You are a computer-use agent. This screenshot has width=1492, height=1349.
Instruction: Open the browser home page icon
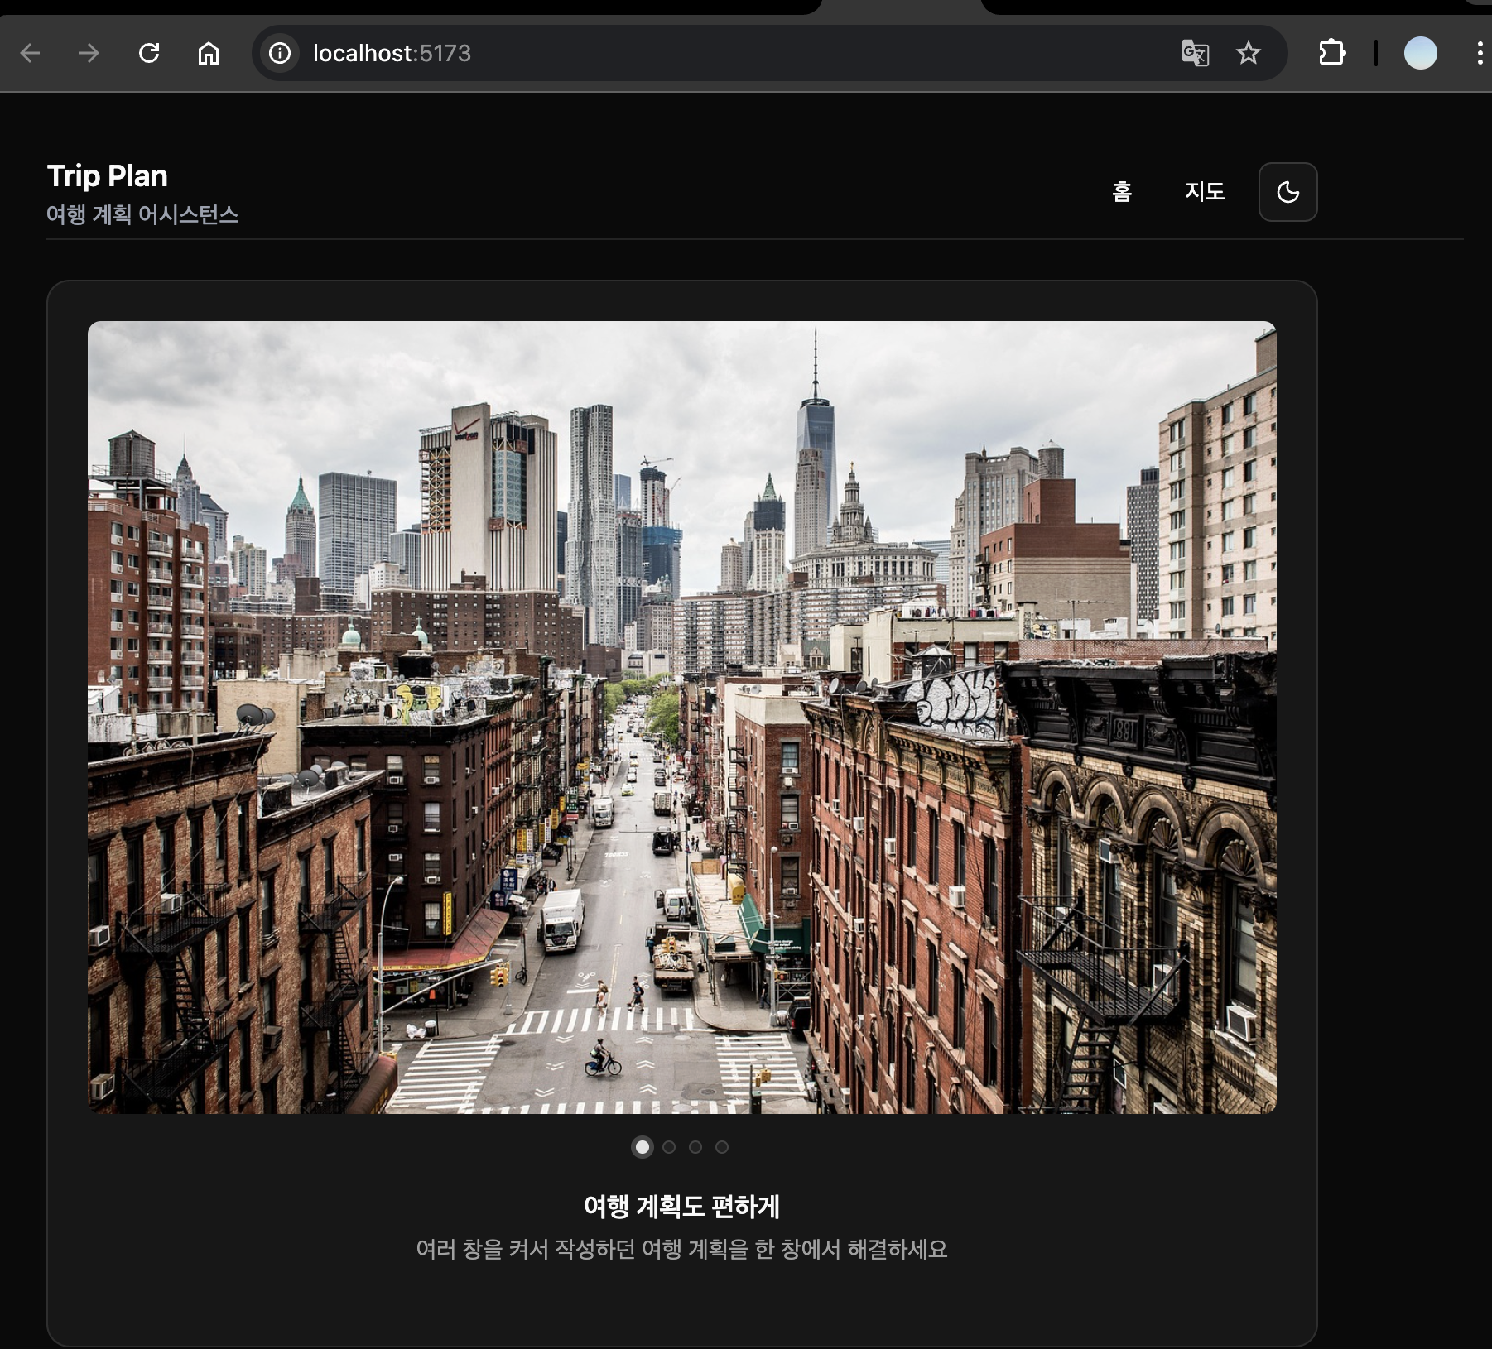coord(209,53)
